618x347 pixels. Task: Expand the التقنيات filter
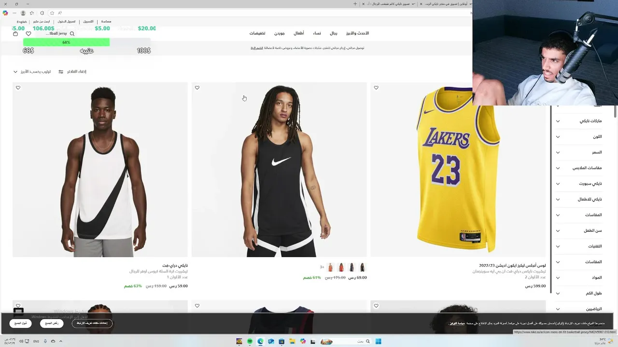[x=579, y=246]
